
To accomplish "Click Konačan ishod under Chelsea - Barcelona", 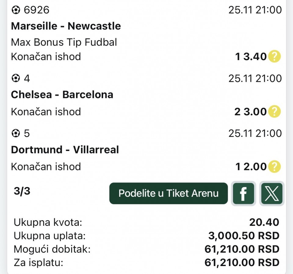I will point(46,112).
